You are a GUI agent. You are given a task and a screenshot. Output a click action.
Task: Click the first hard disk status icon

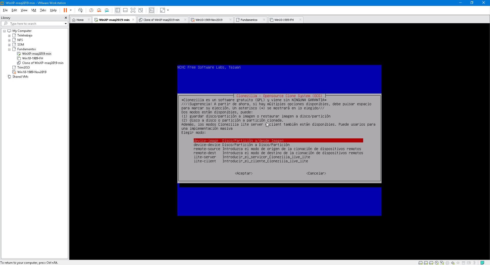point(420,263)
